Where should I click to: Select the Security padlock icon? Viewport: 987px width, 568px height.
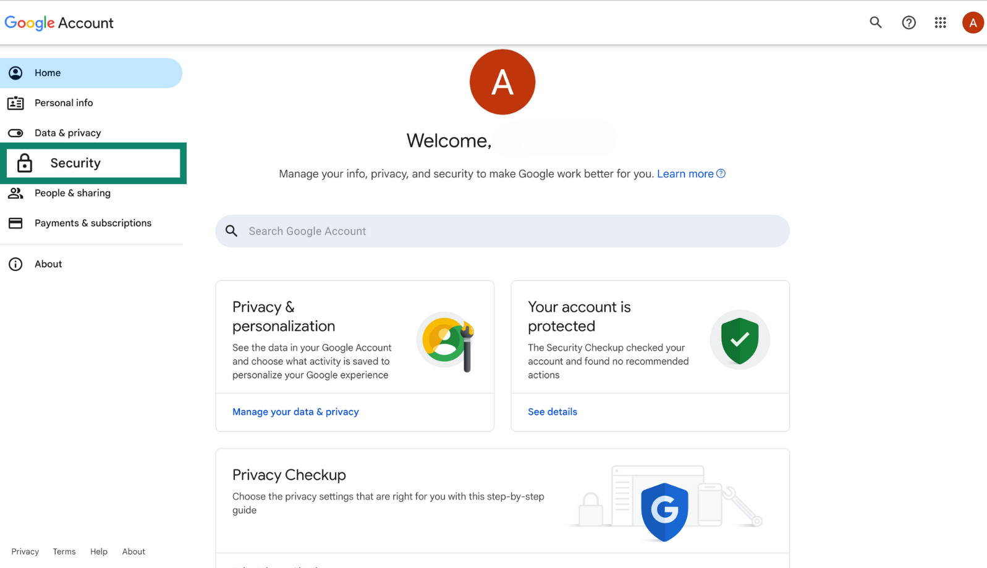tap(24, 163)
